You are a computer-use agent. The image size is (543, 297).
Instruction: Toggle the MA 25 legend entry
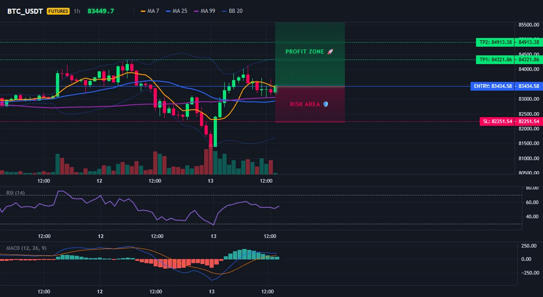pyautogui.click(x=177, y=11)
